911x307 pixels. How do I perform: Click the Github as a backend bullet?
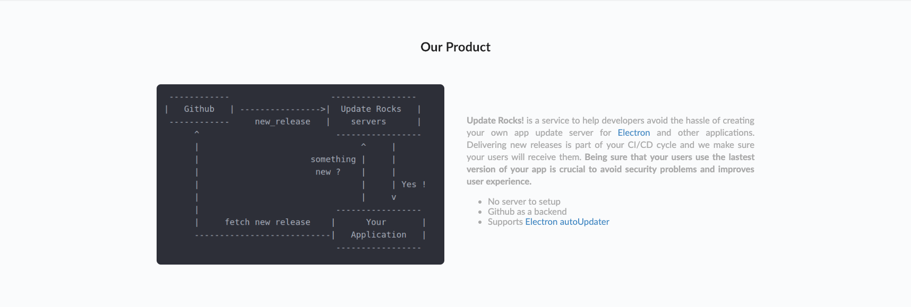[527, 212]
